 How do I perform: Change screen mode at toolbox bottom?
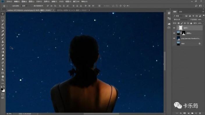click(x=3, y=98)
